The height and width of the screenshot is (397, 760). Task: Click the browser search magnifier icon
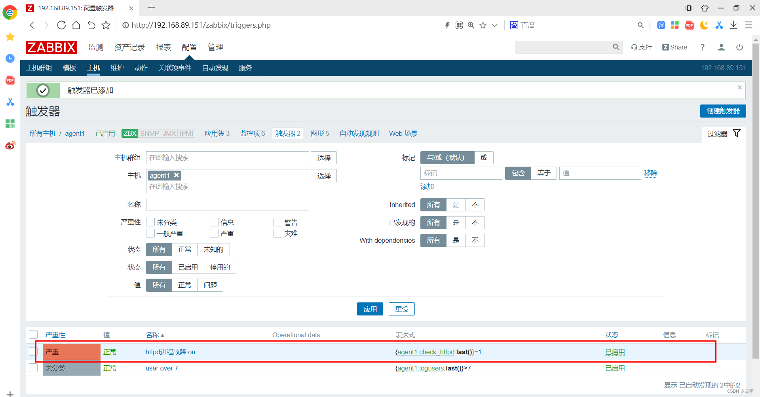tap(640, 25)
